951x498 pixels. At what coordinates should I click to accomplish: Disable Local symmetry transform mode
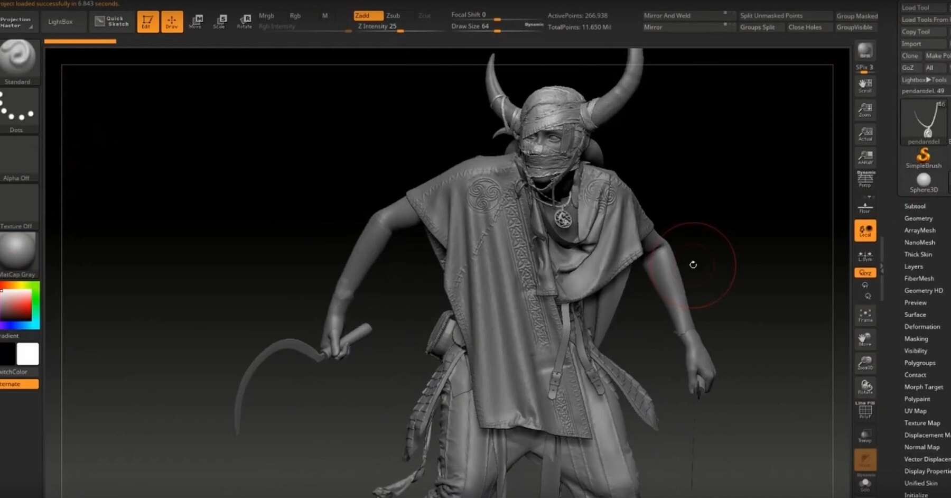[x=865, y=231]
